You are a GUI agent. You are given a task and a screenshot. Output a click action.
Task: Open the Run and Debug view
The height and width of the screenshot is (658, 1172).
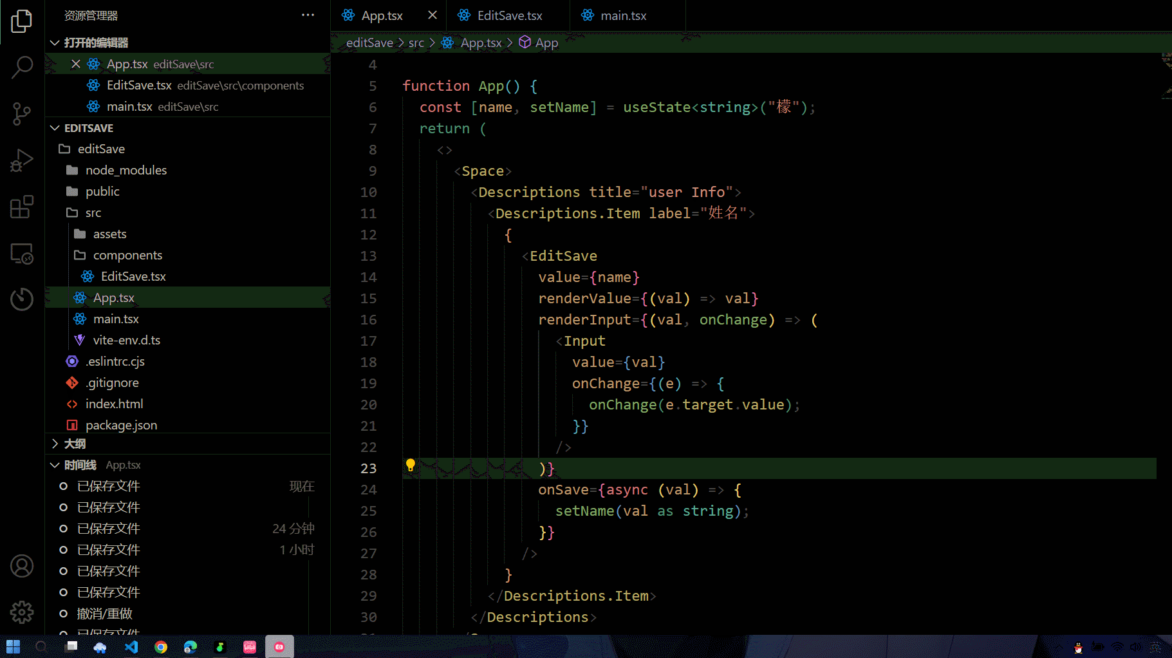(x=22, y=160)
